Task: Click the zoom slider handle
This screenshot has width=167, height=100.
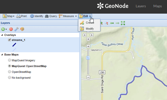Action: (88, 58)
